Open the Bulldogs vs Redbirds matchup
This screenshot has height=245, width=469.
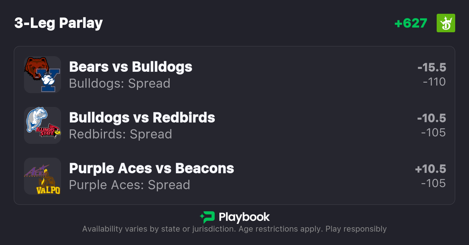(142, 118)
